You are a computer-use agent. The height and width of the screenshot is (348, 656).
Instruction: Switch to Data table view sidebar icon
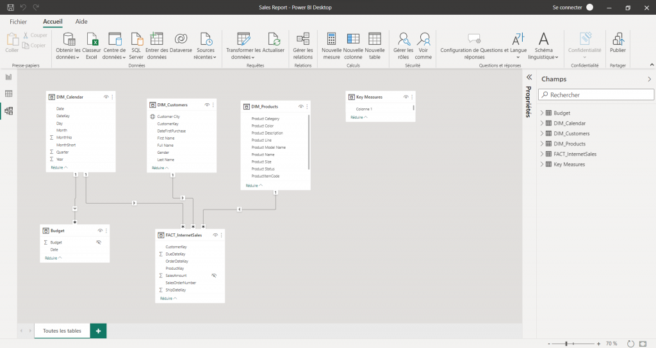[x=8, y=94]
